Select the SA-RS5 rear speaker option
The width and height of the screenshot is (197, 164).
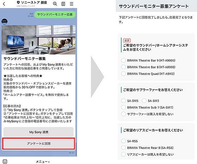tap(123, 141)
